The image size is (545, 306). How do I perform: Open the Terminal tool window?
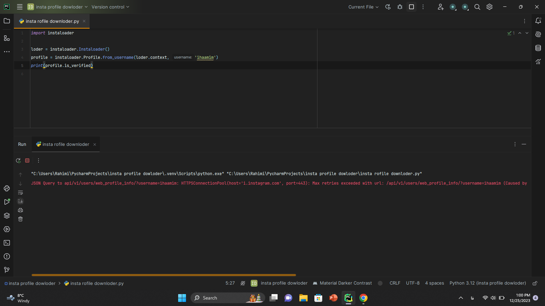click(7, 243)
